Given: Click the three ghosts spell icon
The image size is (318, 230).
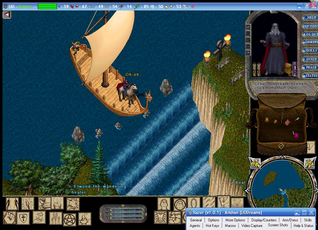Looking at the screenshot, I should (55, 218).
